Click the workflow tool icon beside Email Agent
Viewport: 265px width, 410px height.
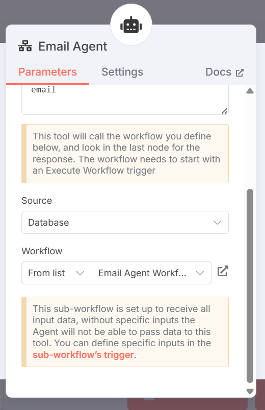25,46
